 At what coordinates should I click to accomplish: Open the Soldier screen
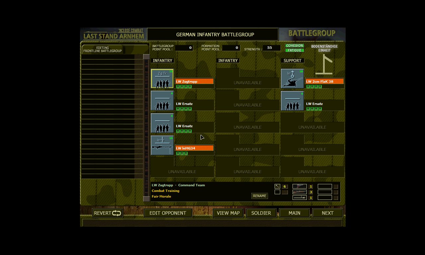pyautogui.click(x=261, y=213)
